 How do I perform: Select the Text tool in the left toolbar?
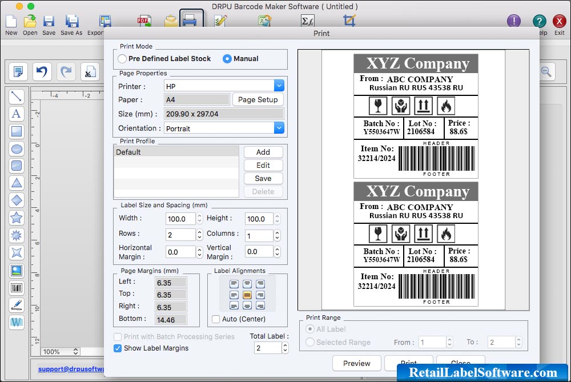[17, 114]
